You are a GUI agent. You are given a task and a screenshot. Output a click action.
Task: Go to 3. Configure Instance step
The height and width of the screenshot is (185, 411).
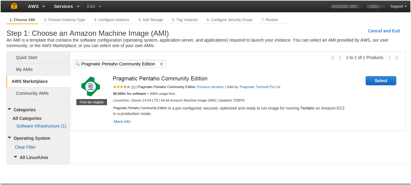click(112, 20)
